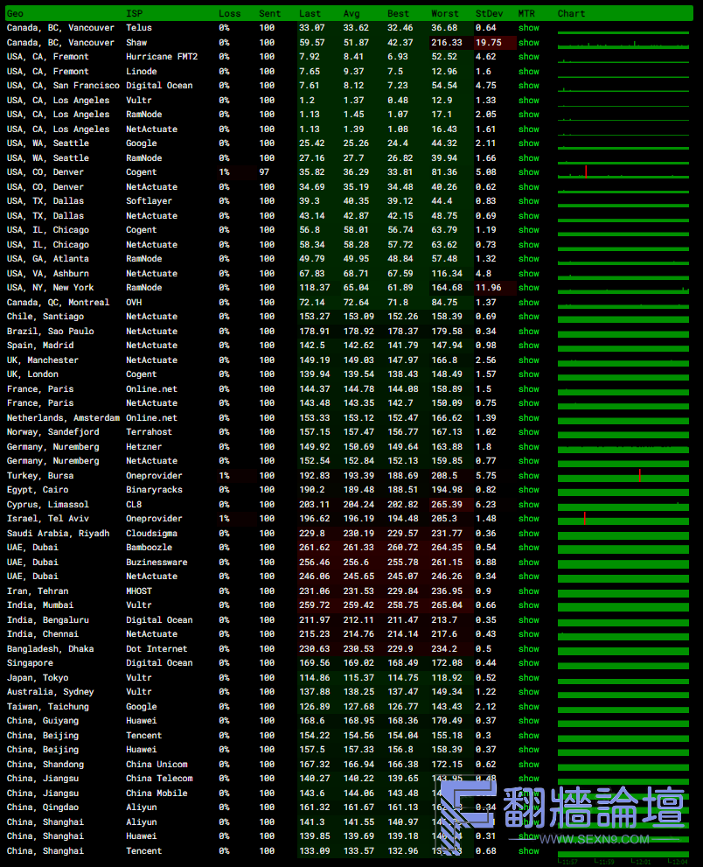
Task: Click 'Chile, Santiago' geo cell
Action: point(45,317)
